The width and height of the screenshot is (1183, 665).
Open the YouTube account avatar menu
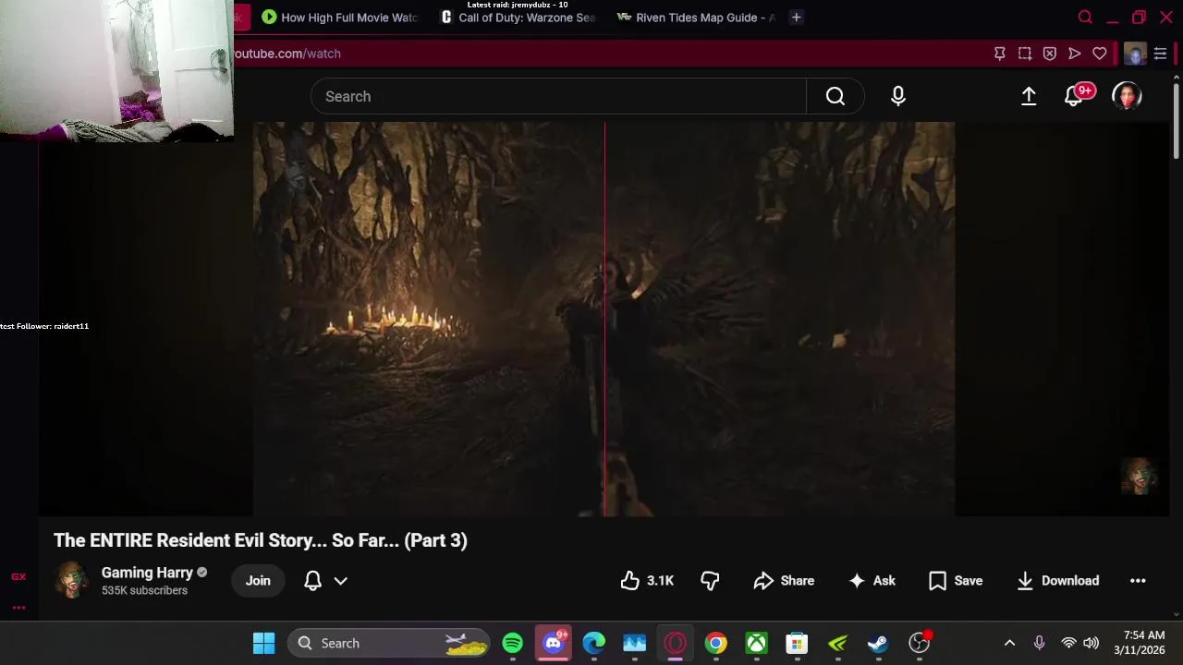click(x=1127, y=96)
